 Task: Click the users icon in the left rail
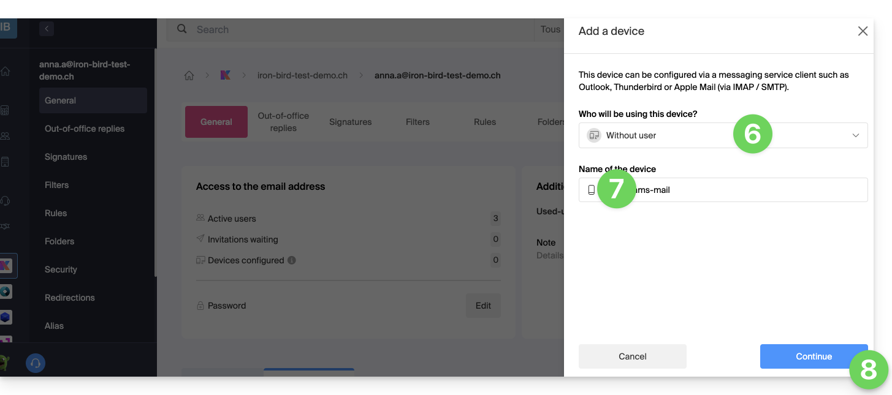point(6,136)
